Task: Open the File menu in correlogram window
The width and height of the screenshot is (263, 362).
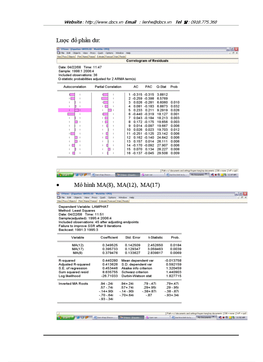Action: [63, 53]
